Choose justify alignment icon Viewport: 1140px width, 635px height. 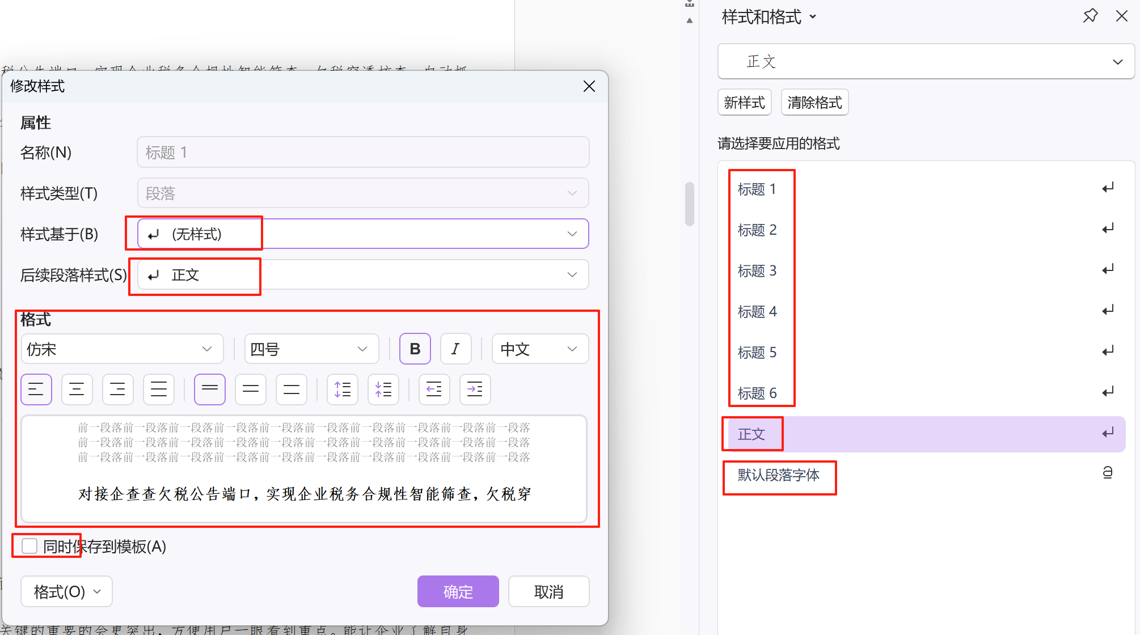pos(159,390)
